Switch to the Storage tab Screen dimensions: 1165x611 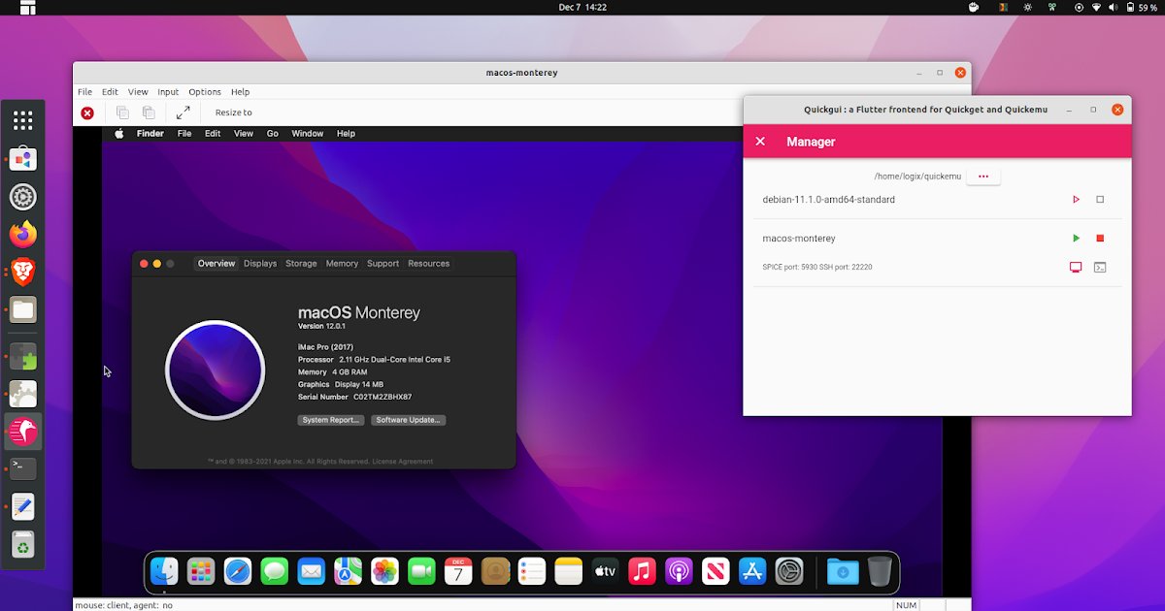click(x=301, y=264)
